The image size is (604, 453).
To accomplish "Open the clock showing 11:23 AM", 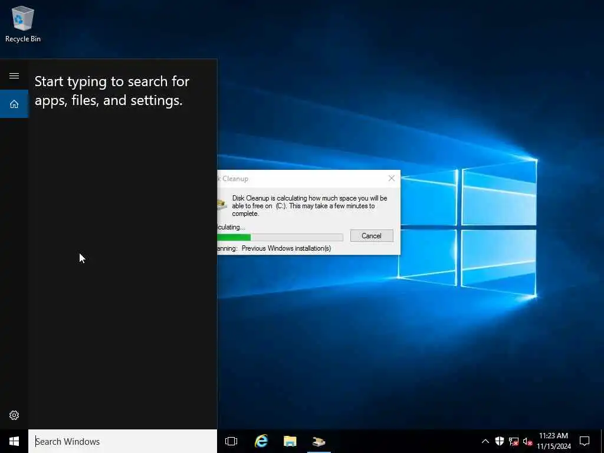I will tap(553, 441).
